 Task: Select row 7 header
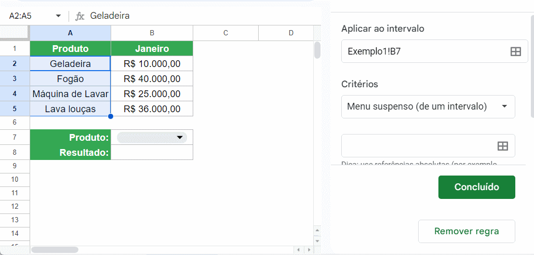tap(15, 137)
